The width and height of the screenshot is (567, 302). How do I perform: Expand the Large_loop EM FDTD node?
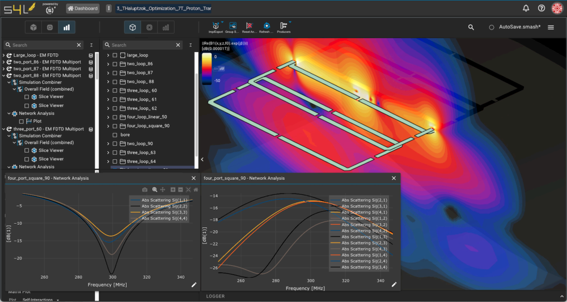[4, 55]
